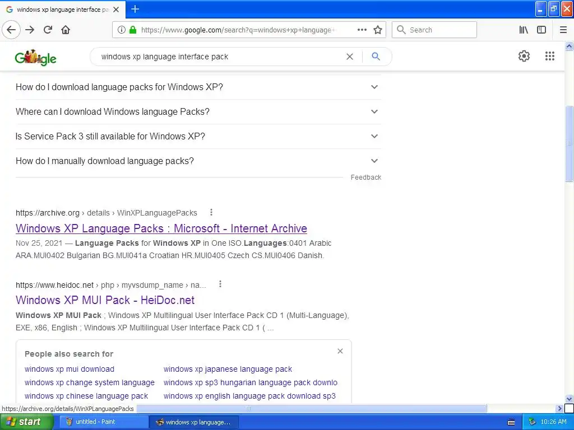Click the 10:26 AM taskbar clock
This screenshot has width=574, height=430.
(x=553, y=422)
